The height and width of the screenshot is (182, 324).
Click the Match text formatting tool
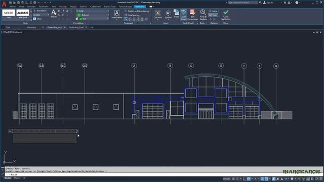point(54,14)
